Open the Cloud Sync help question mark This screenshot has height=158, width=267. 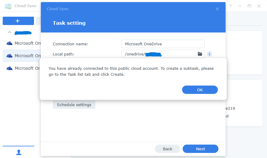230,6
